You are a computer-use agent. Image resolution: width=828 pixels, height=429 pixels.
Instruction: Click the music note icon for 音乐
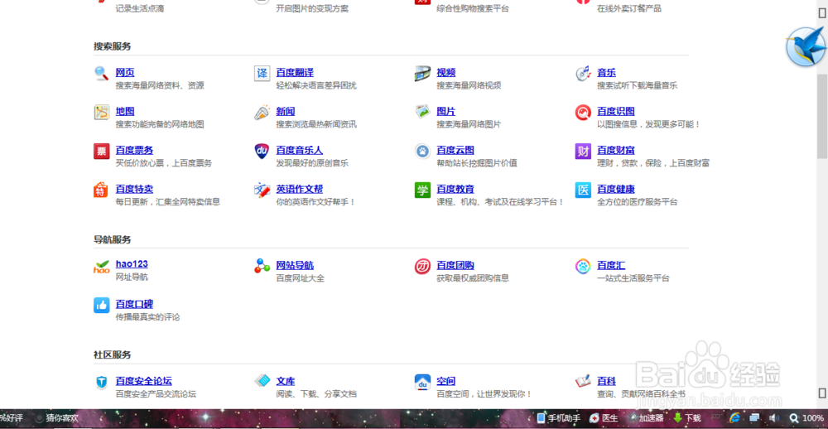click(x=583, y=74)
